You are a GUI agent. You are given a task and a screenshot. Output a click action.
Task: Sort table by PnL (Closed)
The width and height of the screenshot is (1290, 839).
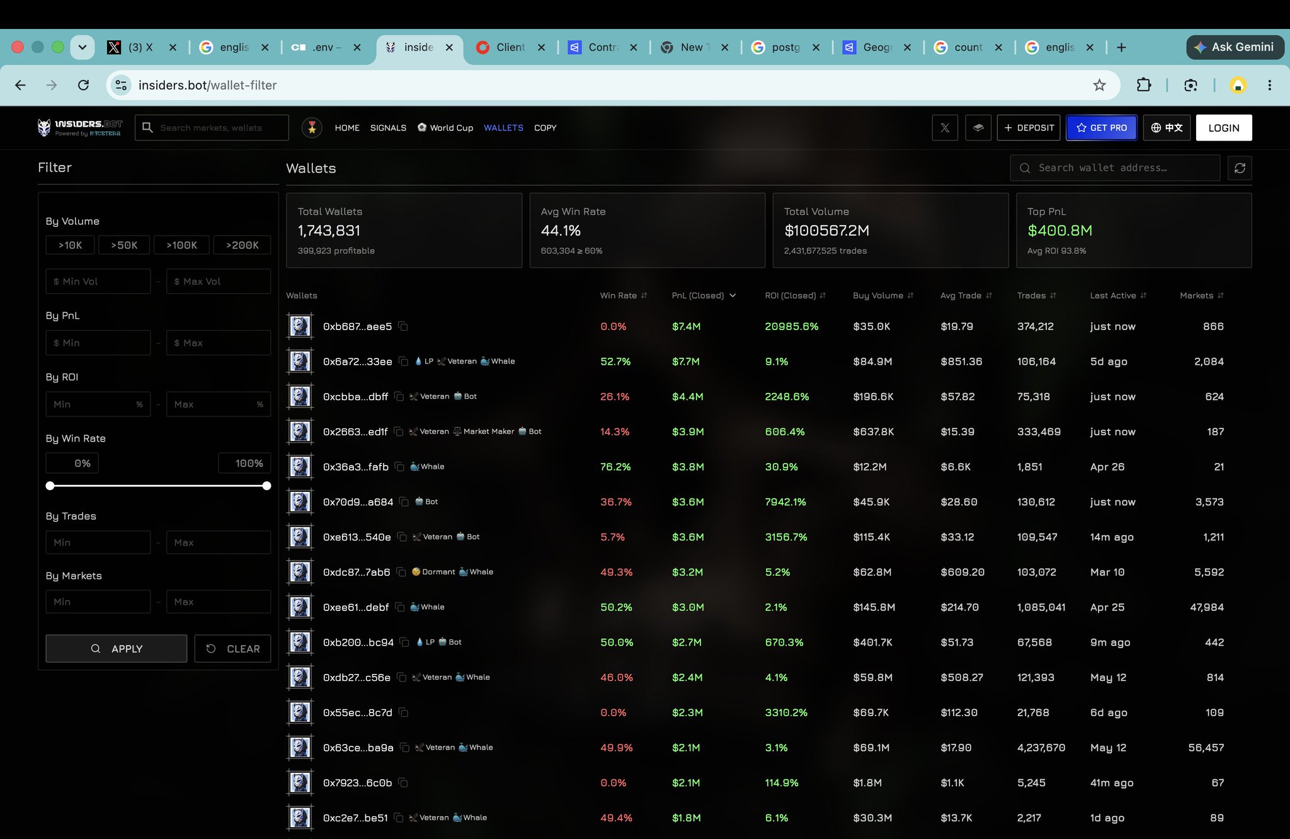[x=704, y=295]
